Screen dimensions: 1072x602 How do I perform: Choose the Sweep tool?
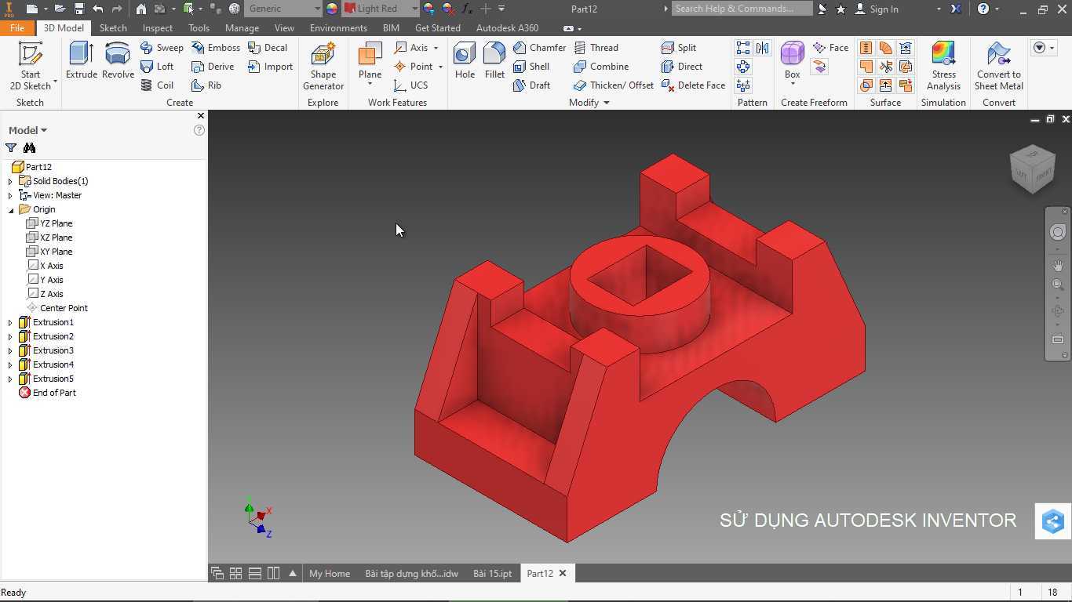click(162, 48)
